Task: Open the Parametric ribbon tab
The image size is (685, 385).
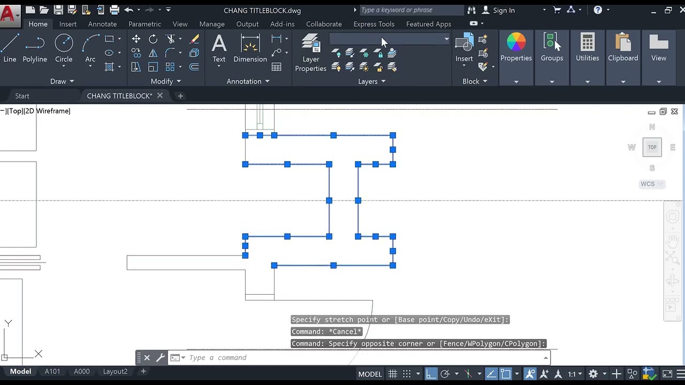Action: (x=144, y=24)
